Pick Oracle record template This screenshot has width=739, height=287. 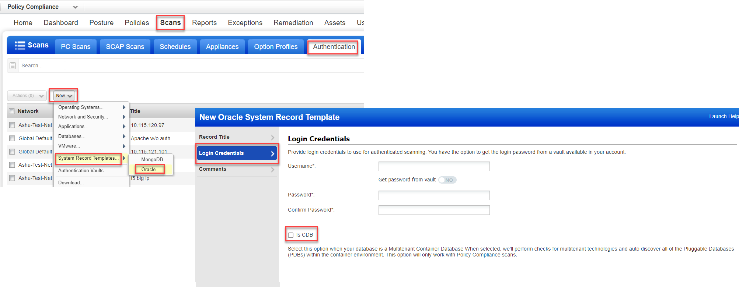tap(149, 169)
